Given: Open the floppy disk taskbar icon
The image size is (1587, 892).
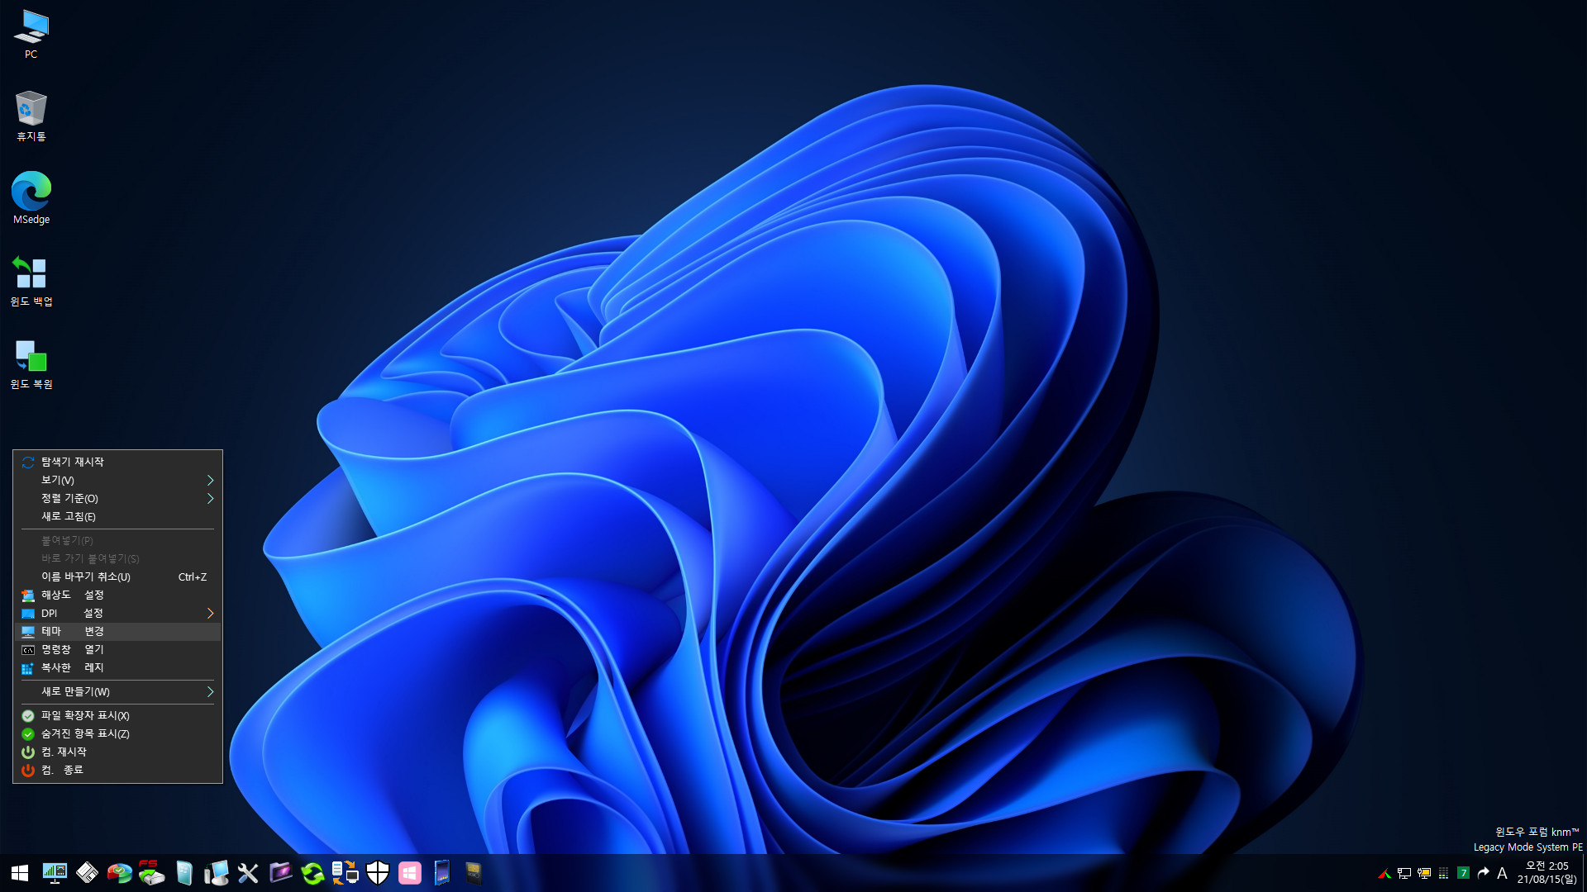Looking at the screenshot, I should 87,873.
